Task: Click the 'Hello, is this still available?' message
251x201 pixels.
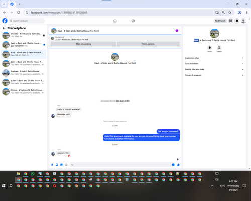Action: [x=69, y=109]
